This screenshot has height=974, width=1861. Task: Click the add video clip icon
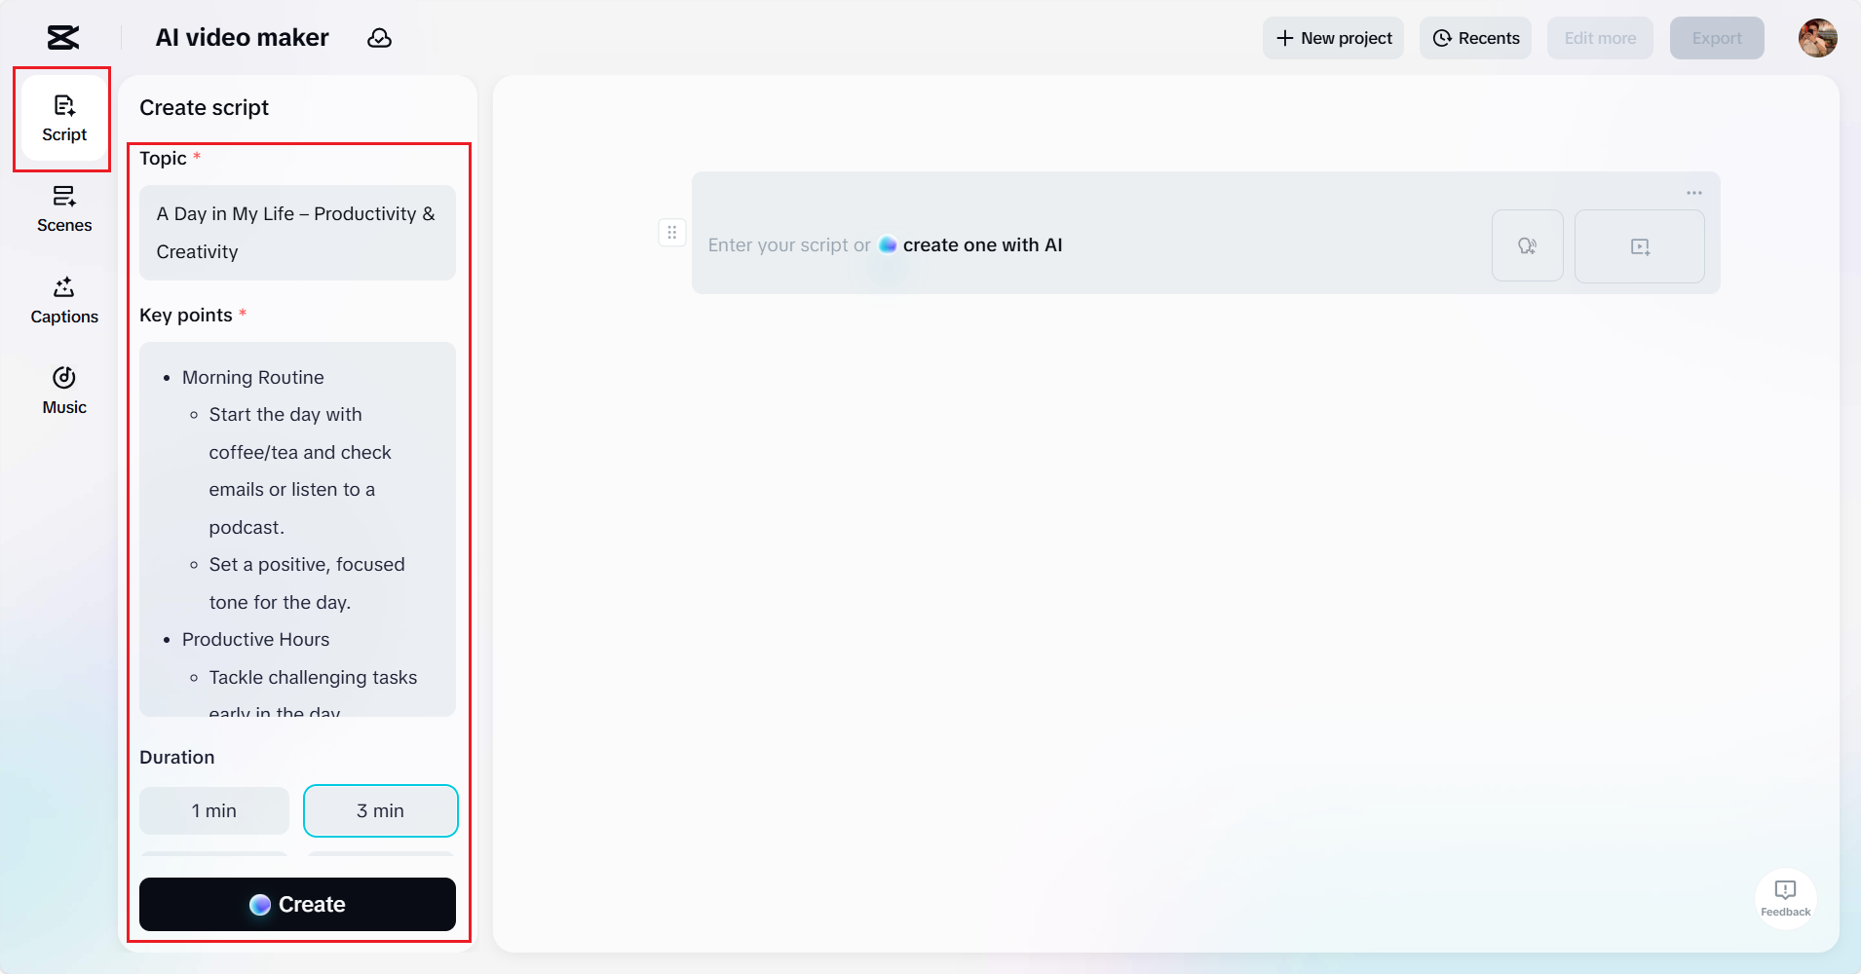[1639, 245]
